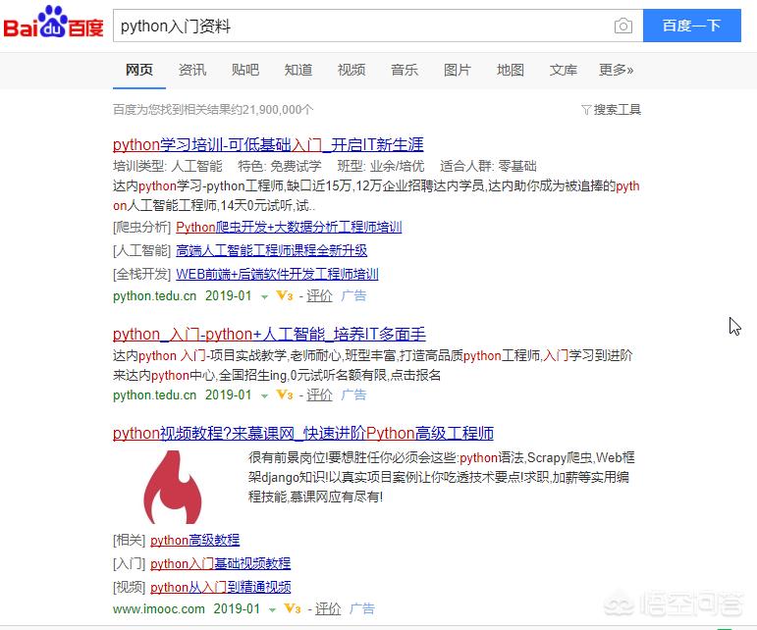
Task: Click 班型: 业余/培优 text
Action: coord(381,167)
